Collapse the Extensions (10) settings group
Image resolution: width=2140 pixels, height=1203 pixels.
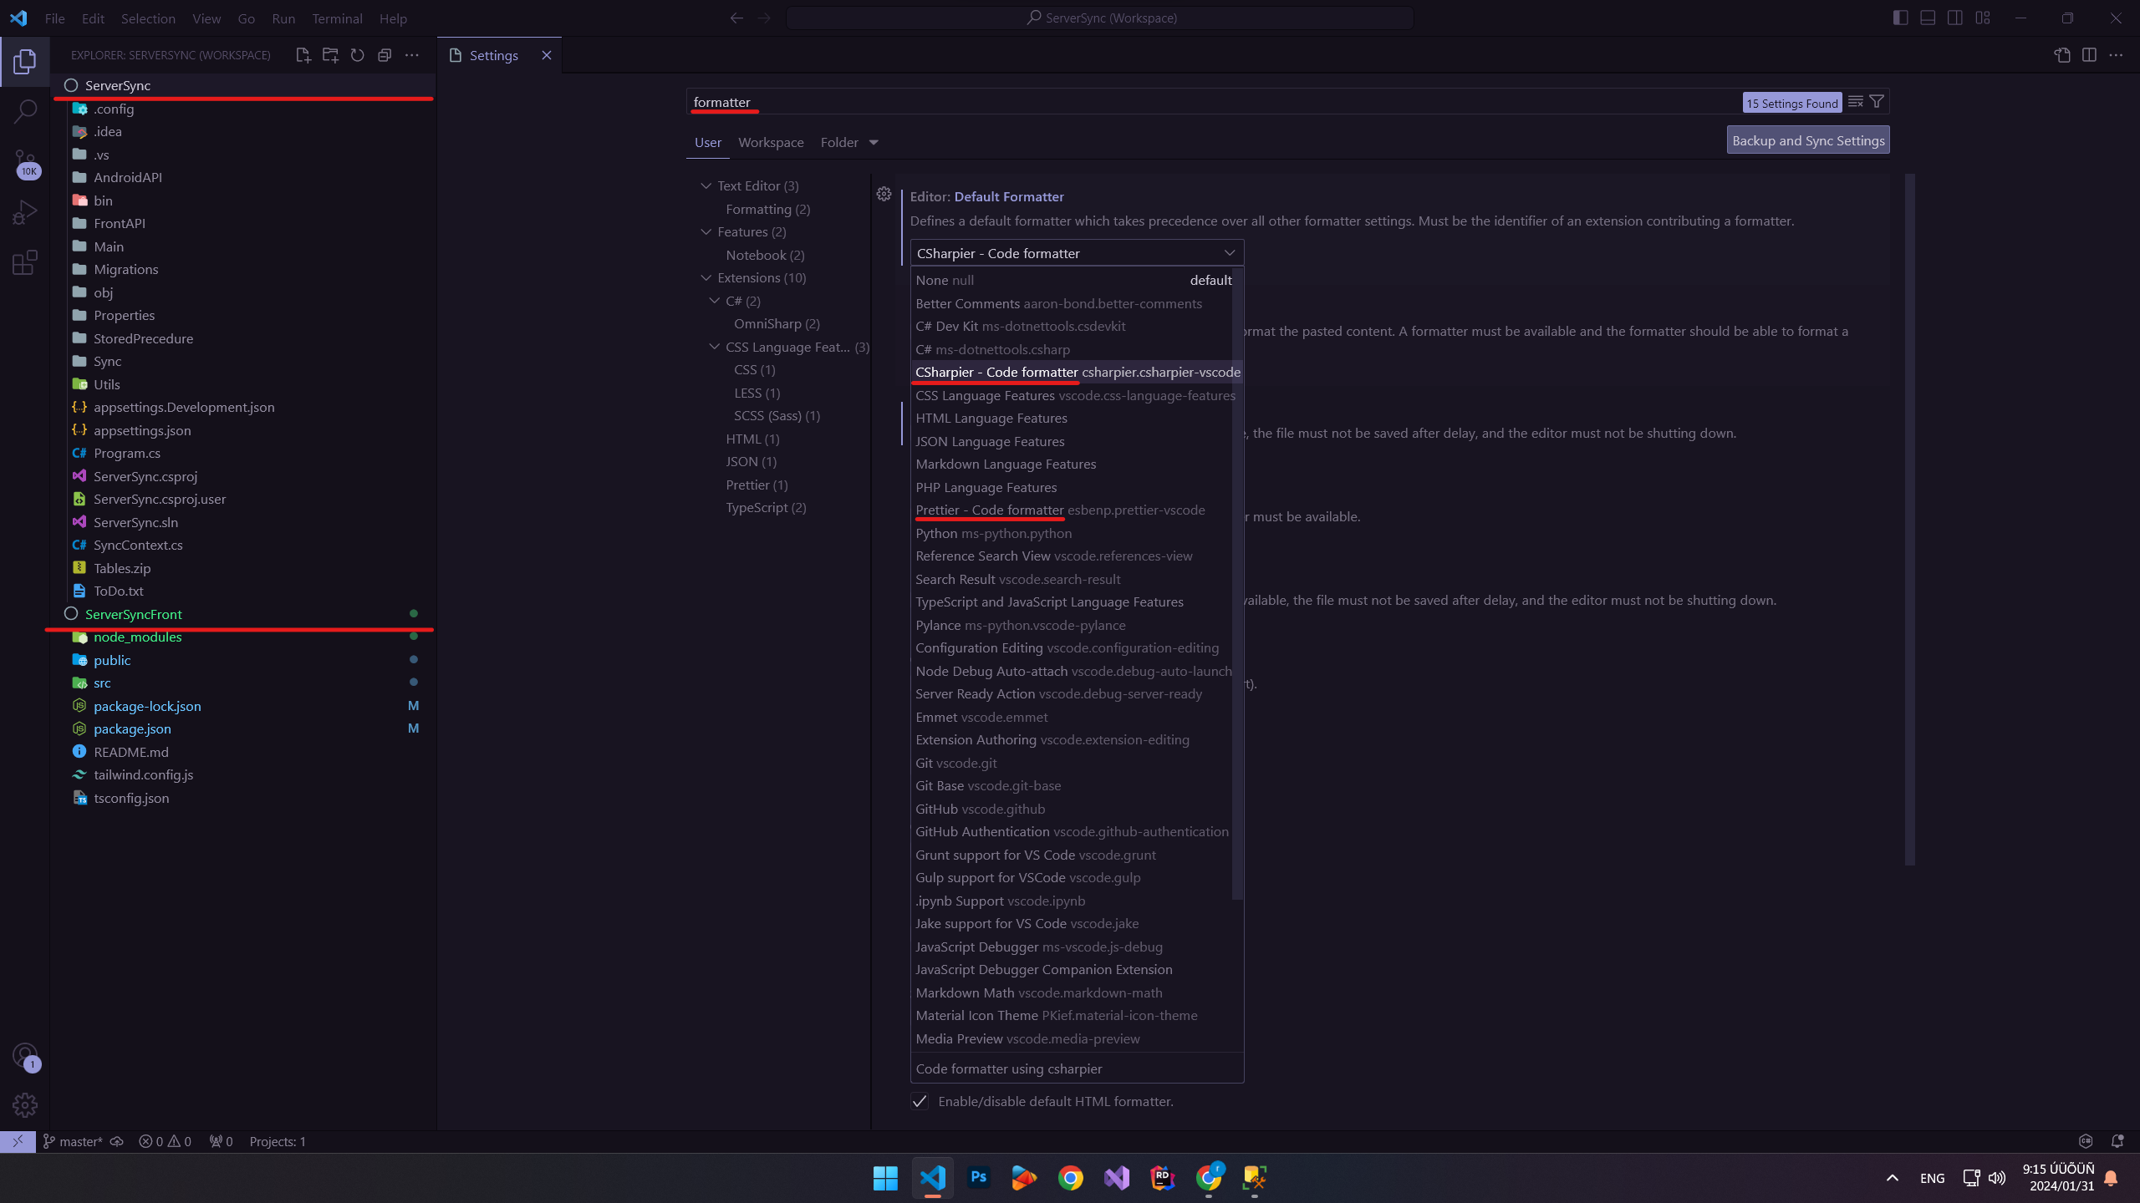706,277
